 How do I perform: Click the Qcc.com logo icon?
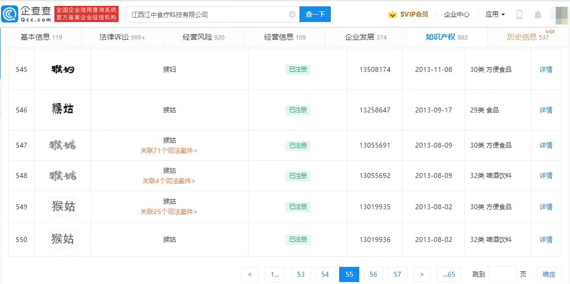pyautogui.click(x=9, y=15)
